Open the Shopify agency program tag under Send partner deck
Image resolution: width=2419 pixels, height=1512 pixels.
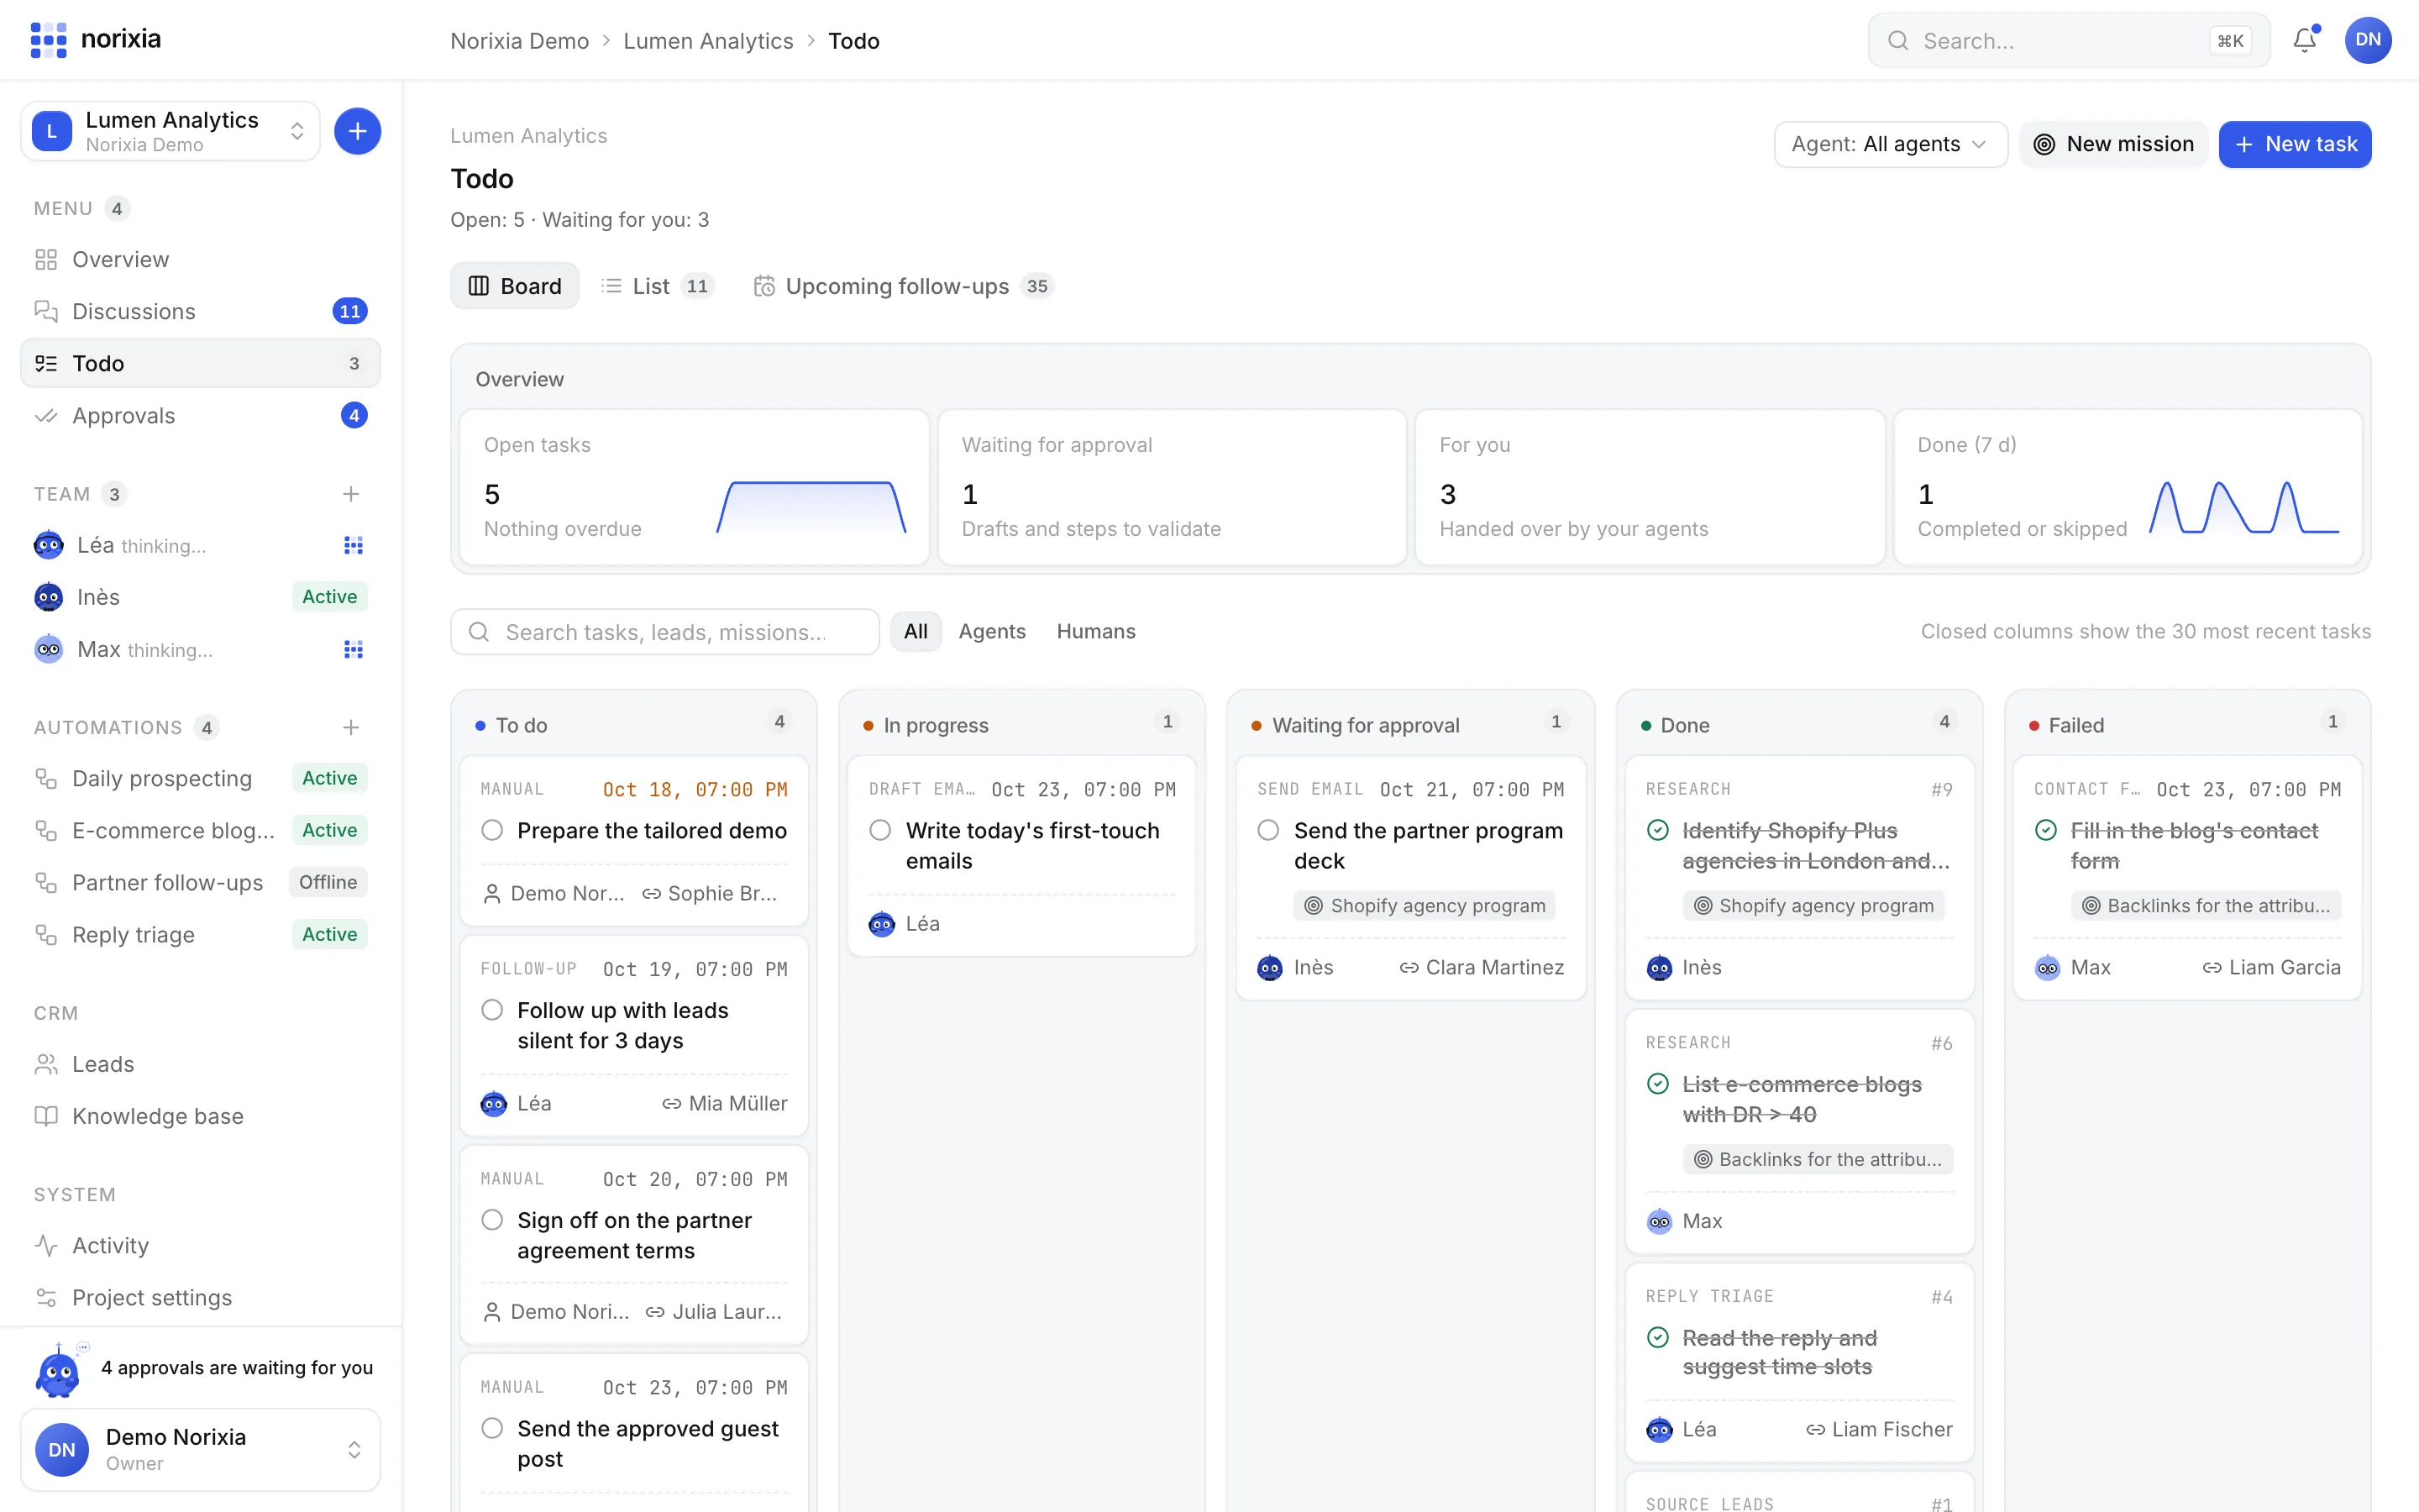pyautogui.click(x=1424, y=905)
